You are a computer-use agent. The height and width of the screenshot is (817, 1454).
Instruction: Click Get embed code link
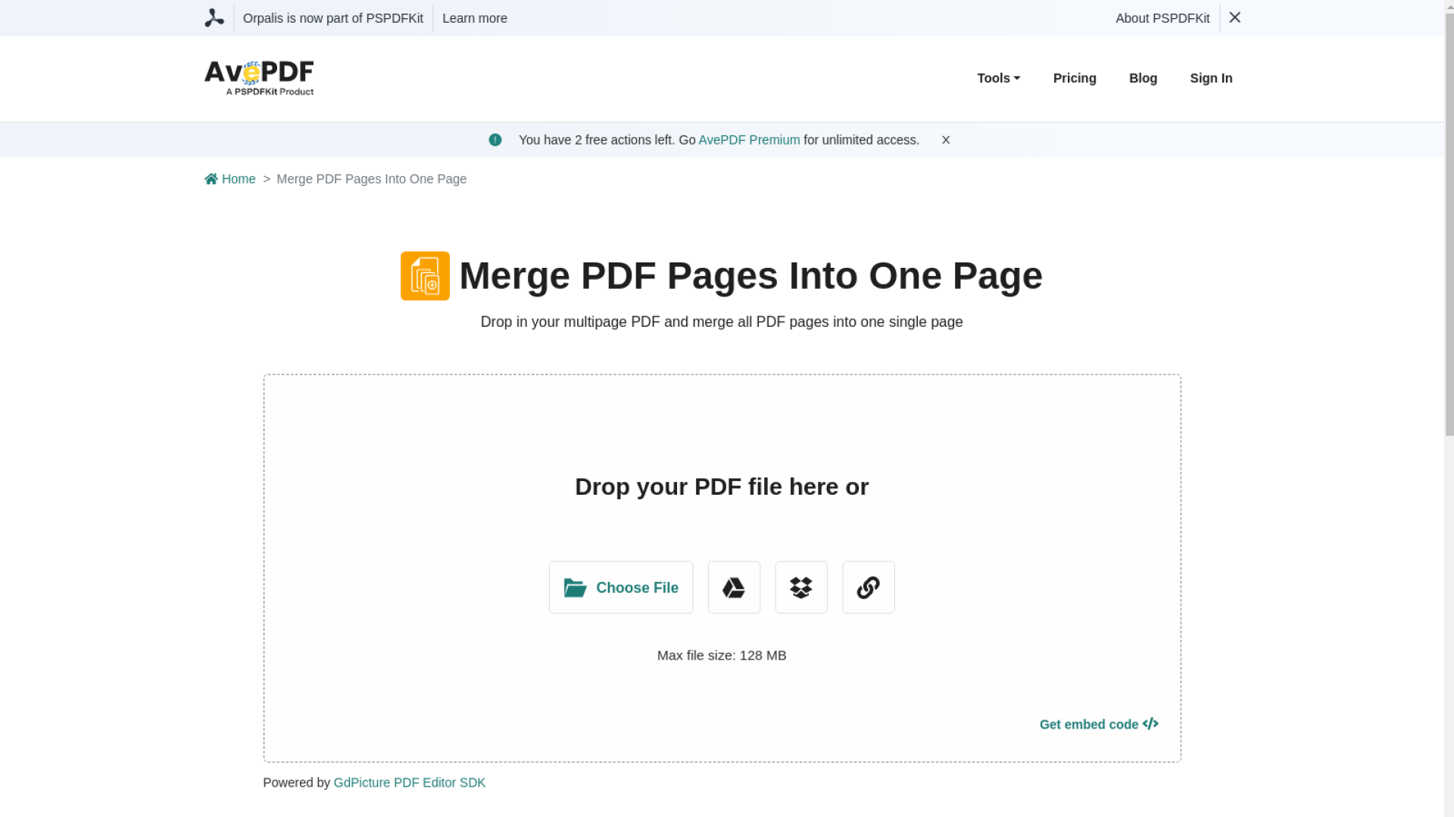1098,725
